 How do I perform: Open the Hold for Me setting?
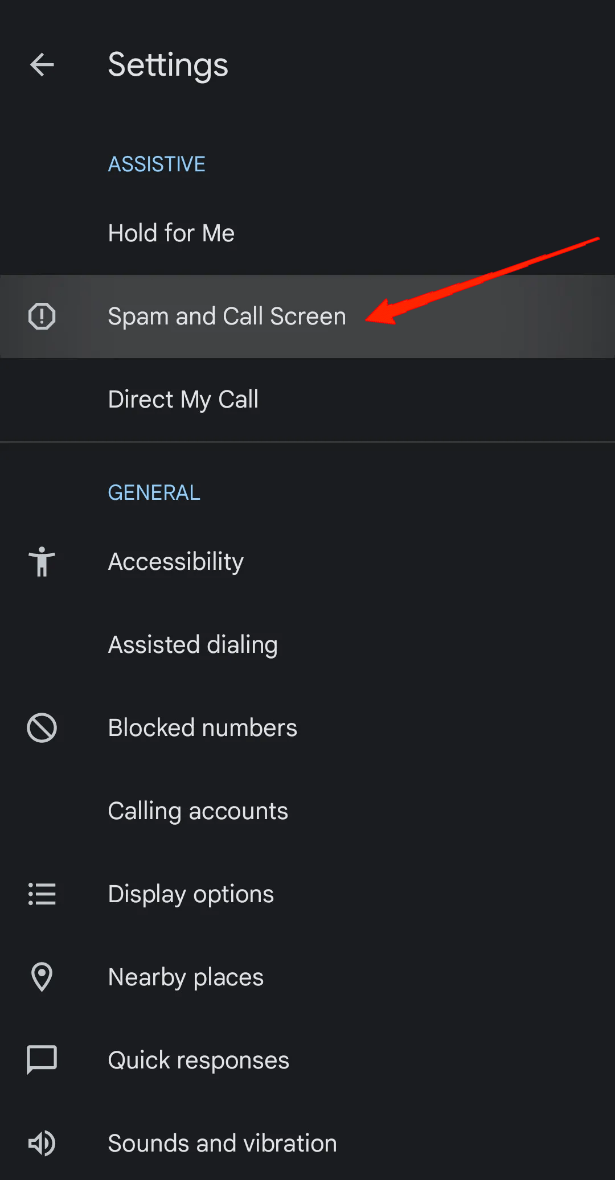tap(171, 232)
